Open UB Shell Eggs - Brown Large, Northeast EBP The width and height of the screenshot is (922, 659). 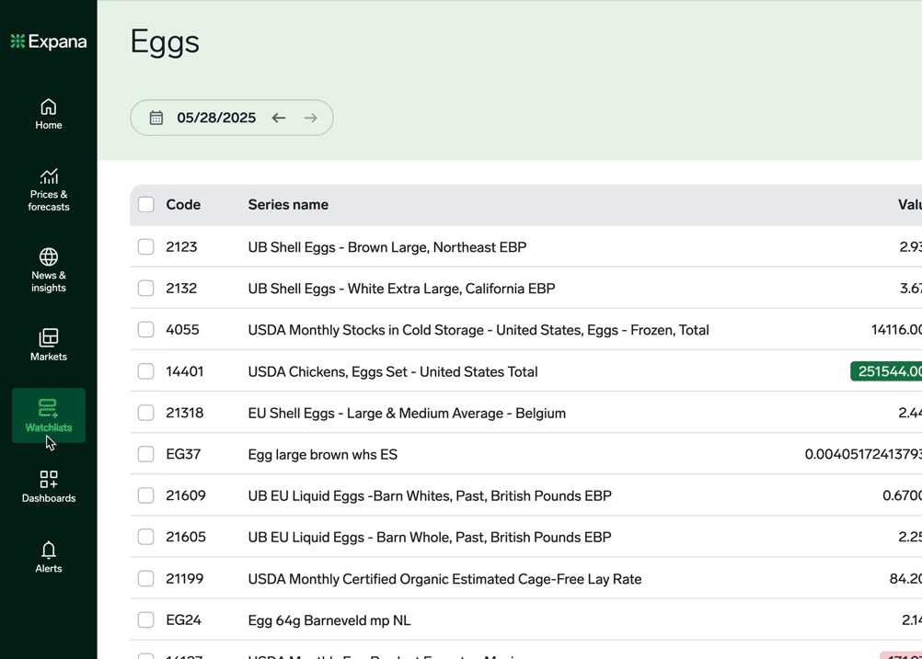coord(386,247)
